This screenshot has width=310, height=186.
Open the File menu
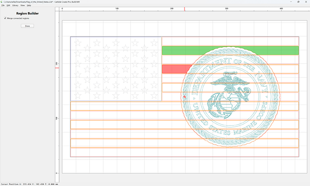point(3,5)
